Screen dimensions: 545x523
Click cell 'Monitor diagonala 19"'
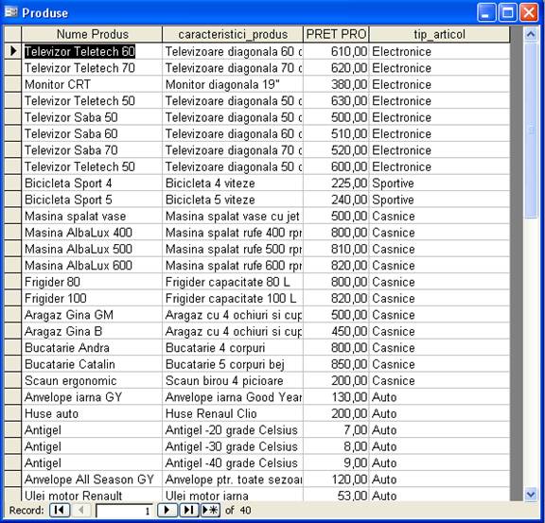click(x=233, y=84)
